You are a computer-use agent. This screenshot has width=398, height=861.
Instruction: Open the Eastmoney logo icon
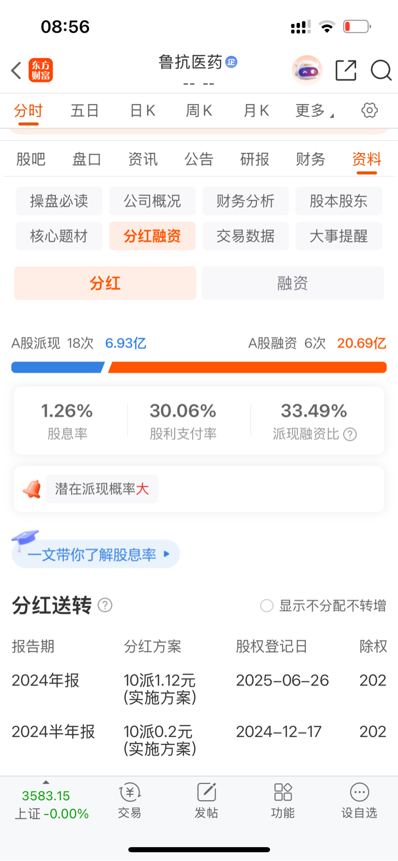(x=40, y=70)
